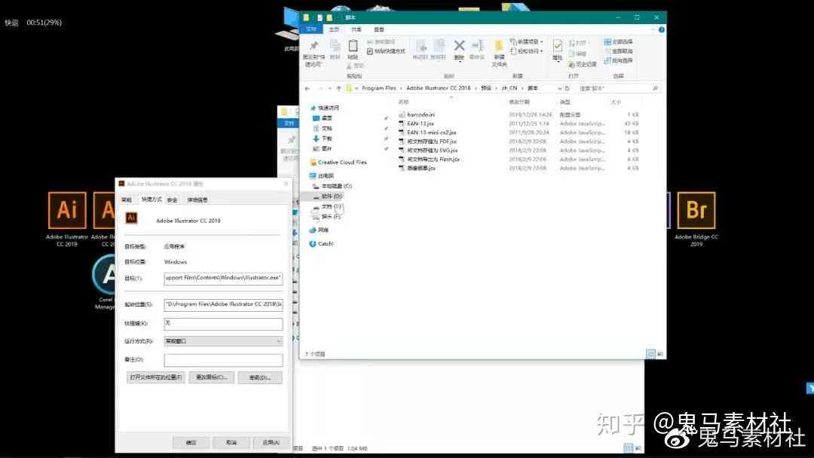The image size is (814, 458).
Task: Click the Advanced (D) button
Action: (x=260, y=377)
